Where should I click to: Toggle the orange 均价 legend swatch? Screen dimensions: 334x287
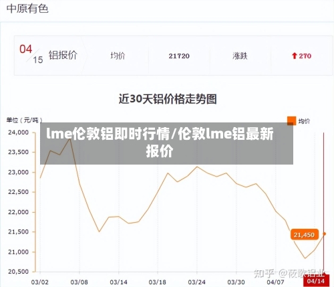point(291,120)
